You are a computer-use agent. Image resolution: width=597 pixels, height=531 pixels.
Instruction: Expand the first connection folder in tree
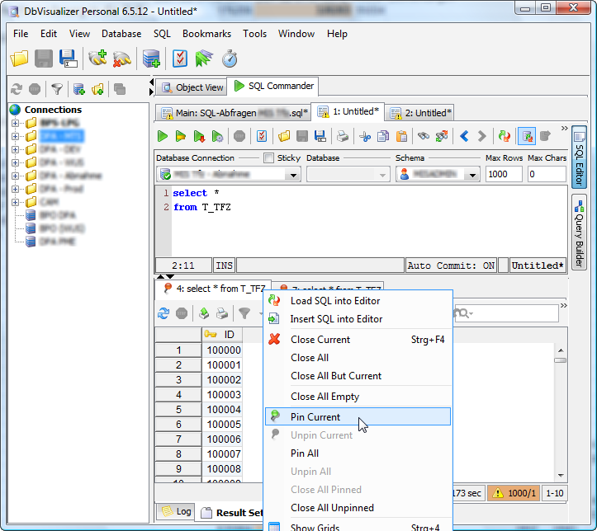[15, 123]
